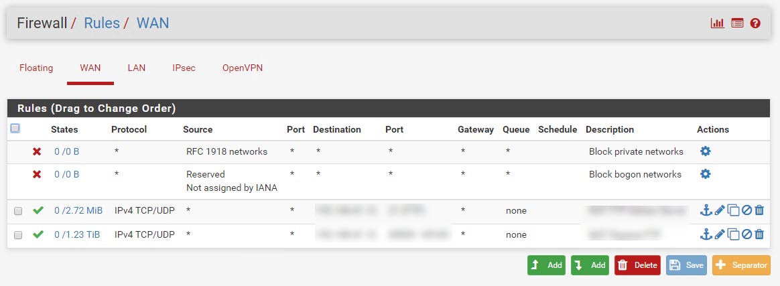This screenshot has width=780, height=286.
Task: Check the checkbox for the 2.72 MiB rule
Action: coord(18,211)
